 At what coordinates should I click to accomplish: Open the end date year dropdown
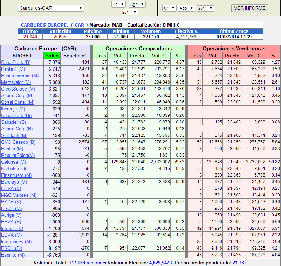[205, 8]
